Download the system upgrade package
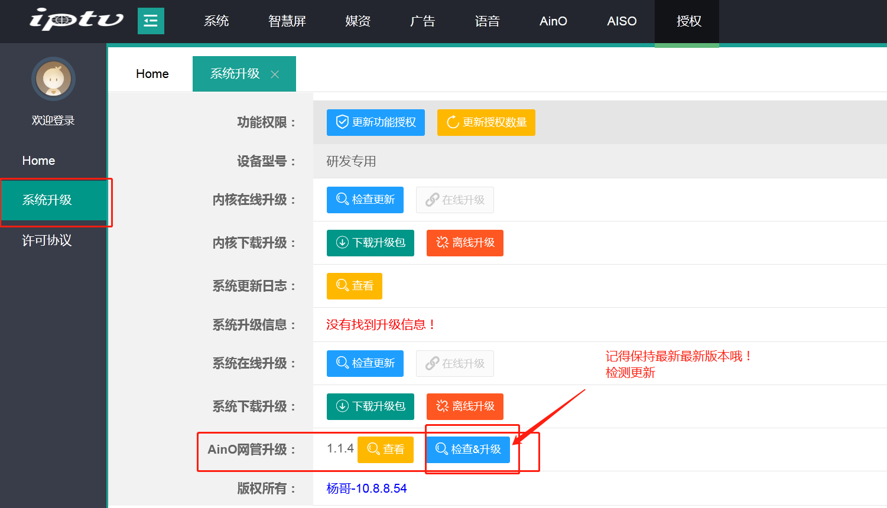The width and height of the screenshot is (887, 508). [x=370, y=406]
